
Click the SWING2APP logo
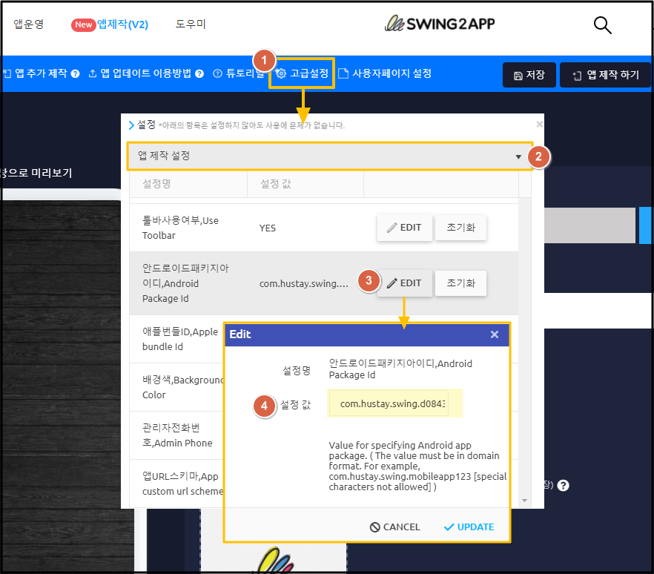coord(440,24)
